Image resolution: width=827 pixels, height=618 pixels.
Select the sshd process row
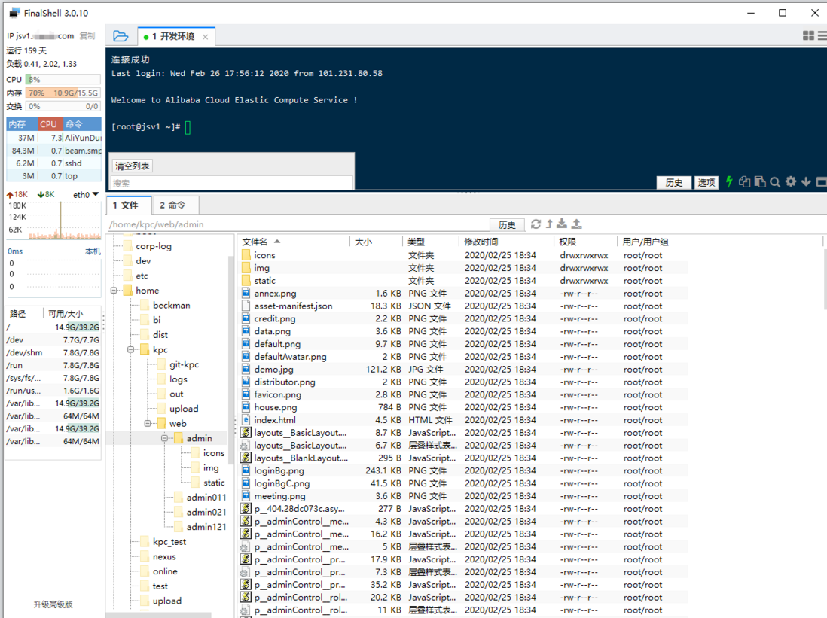53,163
